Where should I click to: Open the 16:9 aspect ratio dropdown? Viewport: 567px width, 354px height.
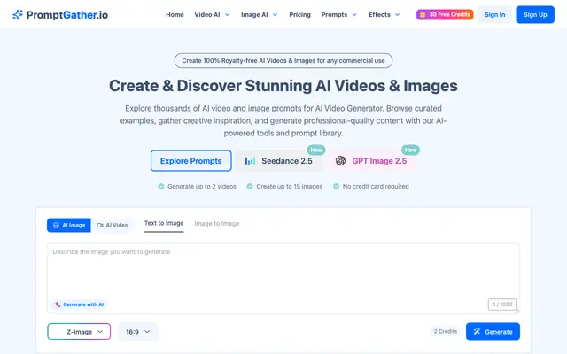138,332
